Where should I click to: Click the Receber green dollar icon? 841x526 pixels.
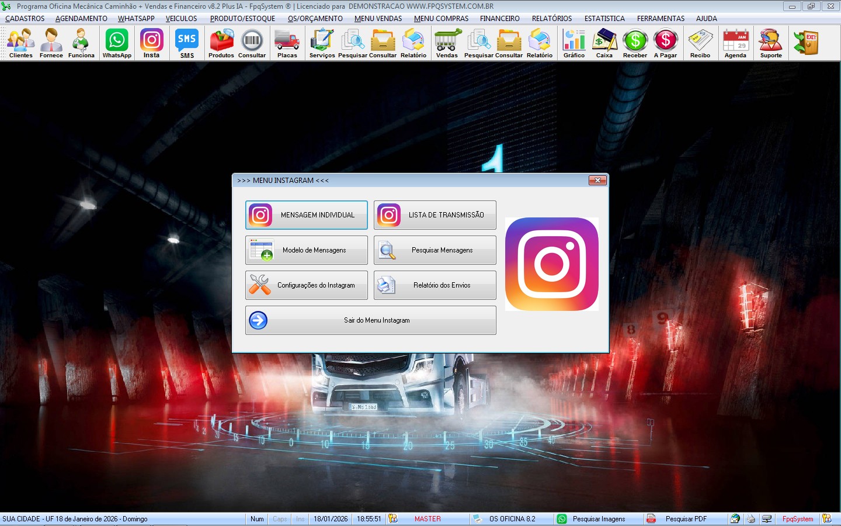tap(635, 44)
